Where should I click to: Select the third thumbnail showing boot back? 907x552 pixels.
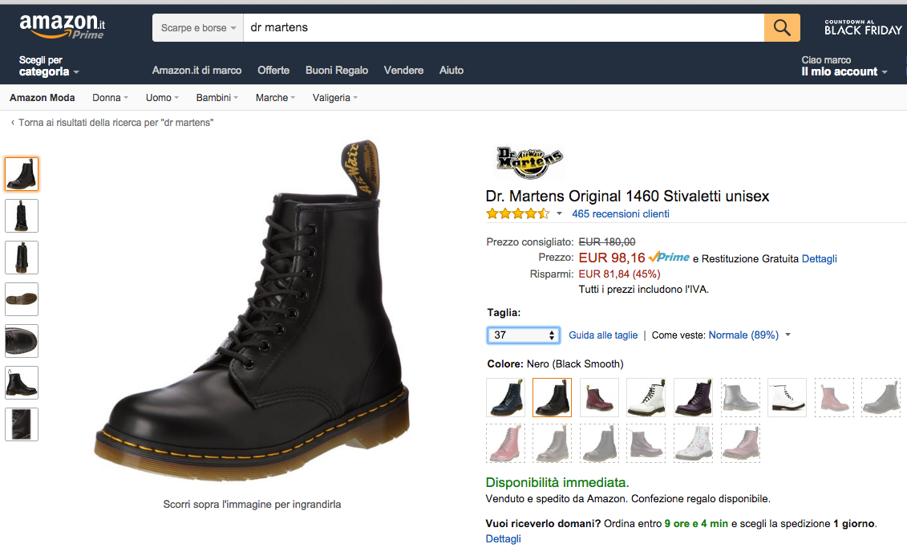(x=22, y=258)
